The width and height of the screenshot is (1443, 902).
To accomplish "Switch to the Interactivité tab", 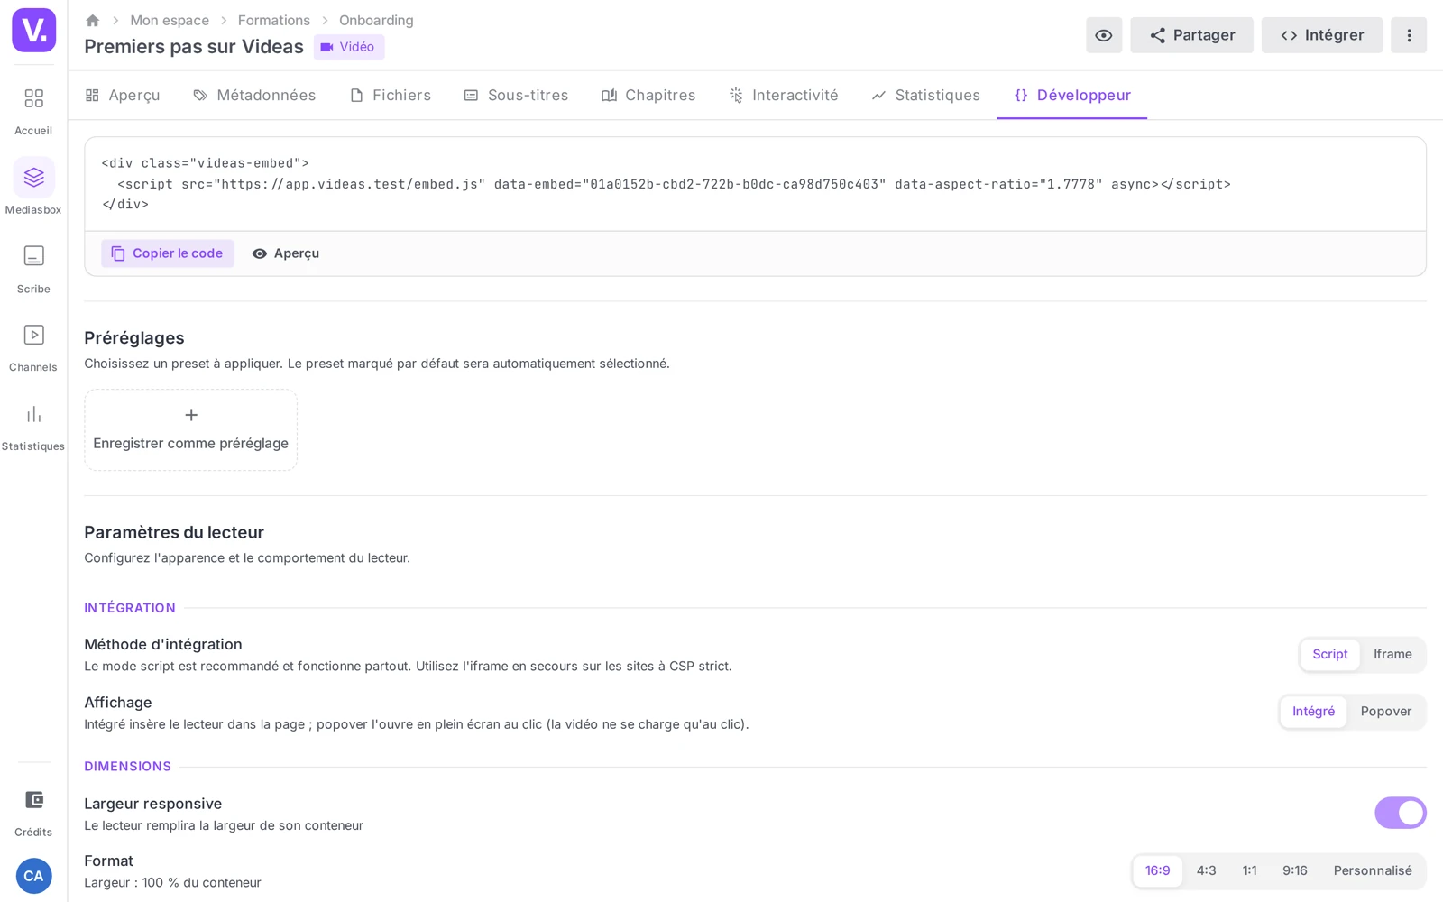I will click(784, 95).
